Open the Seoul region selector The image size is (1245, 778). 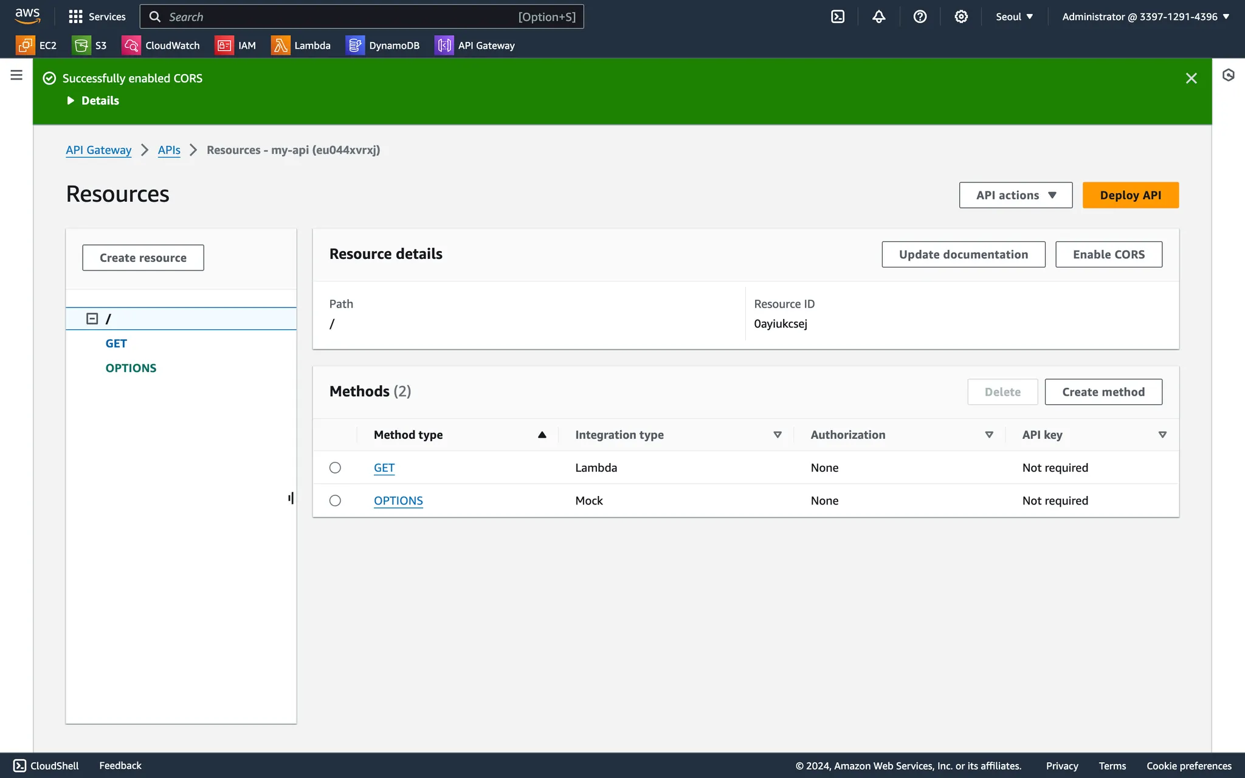pos(1014,17)
